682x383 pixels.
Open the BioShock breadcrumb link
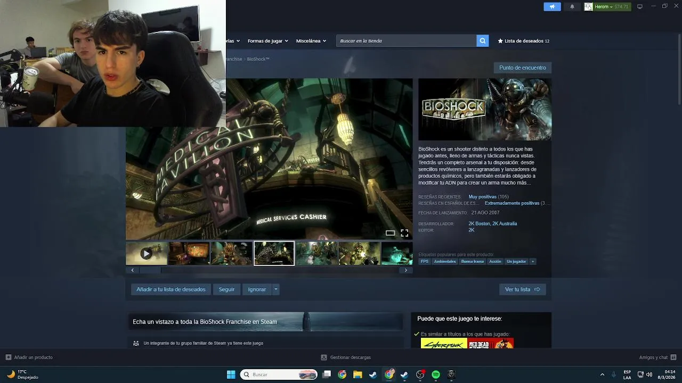(x=258, y=59)
